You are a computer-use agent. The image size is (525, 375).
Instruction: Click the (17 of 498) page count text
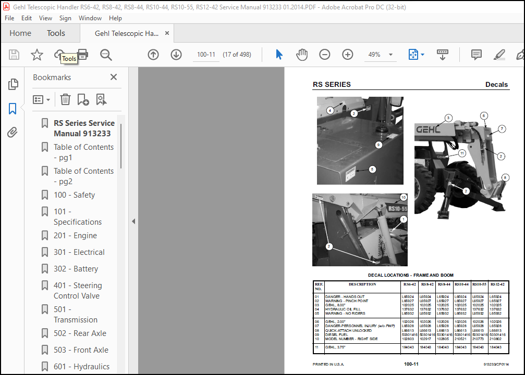click(x=237, y=55)
